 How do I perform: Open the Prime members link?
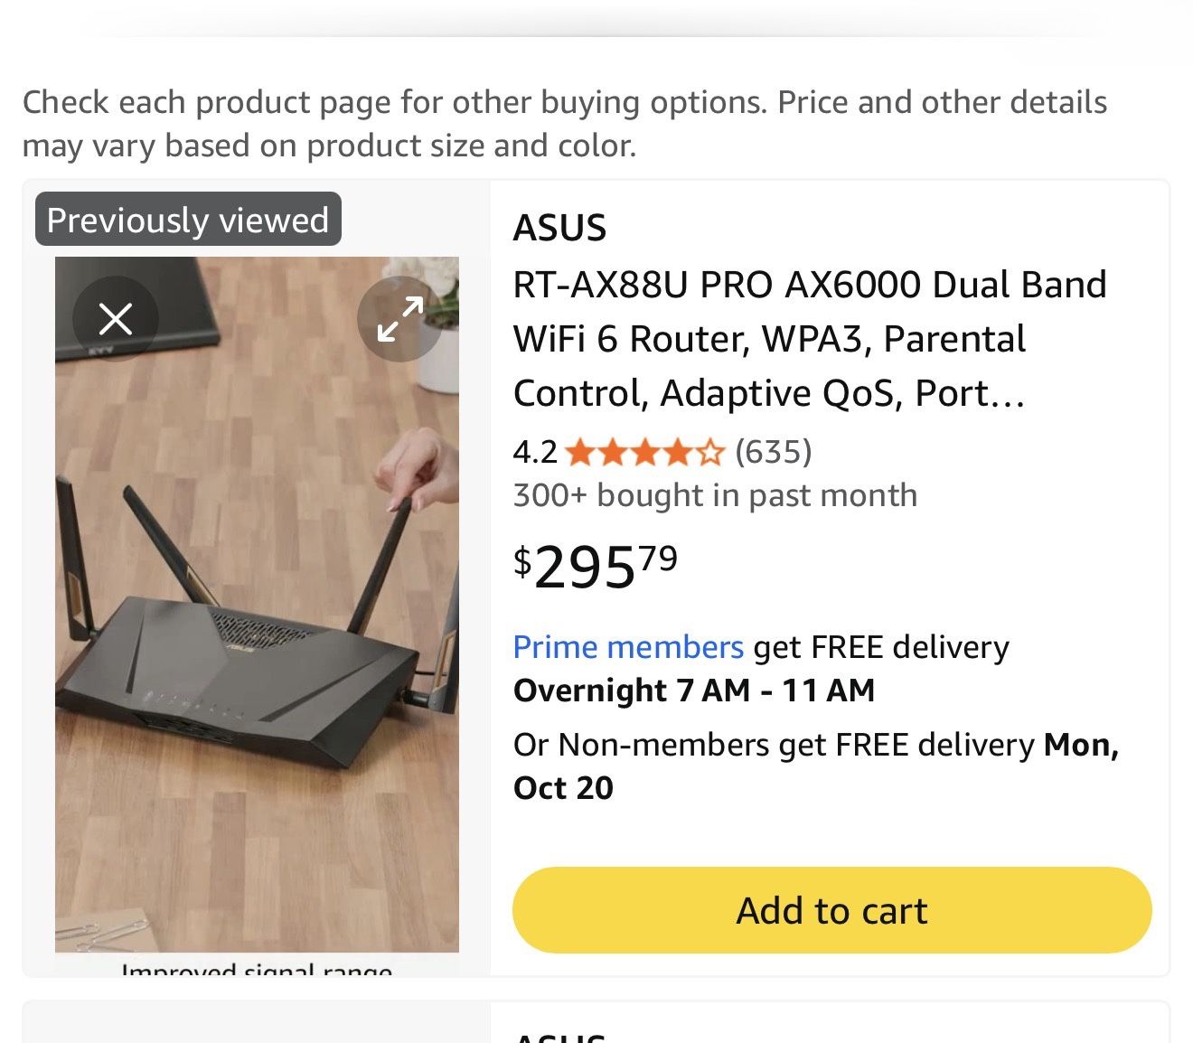point(628,646)
